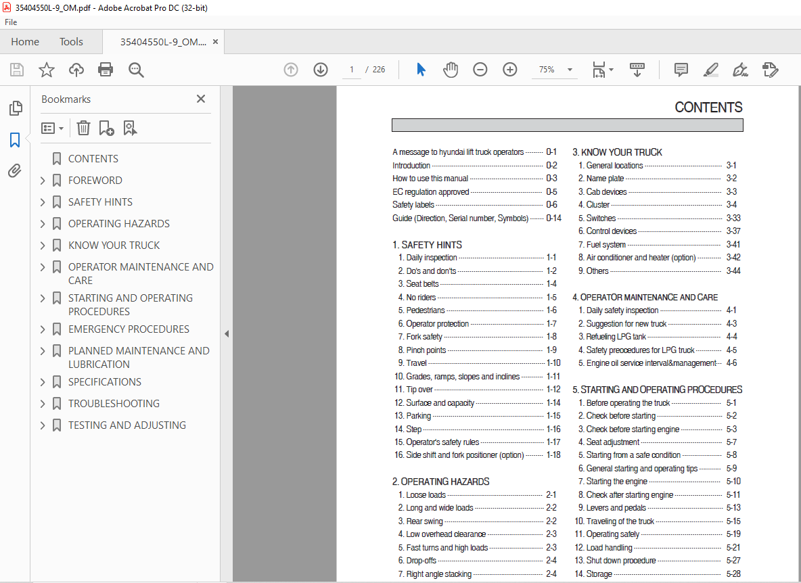Viewport: 801px width, 583px height.
Task: Select the 35404550L-9_OM document tab
Action: (x=163, y=42)
